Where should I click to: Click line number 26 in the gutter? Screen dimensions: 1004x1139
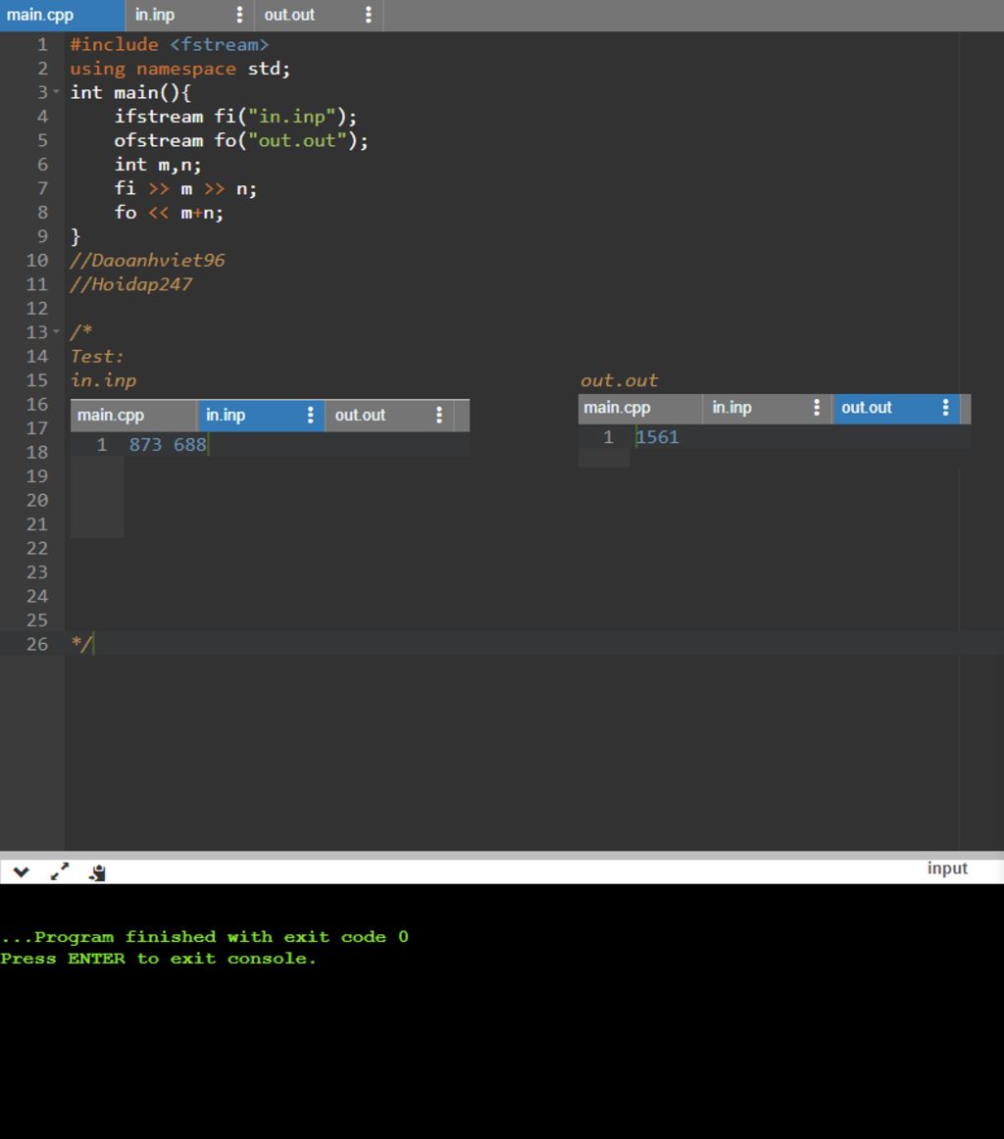pyautogui.click(x=37, y=644)
